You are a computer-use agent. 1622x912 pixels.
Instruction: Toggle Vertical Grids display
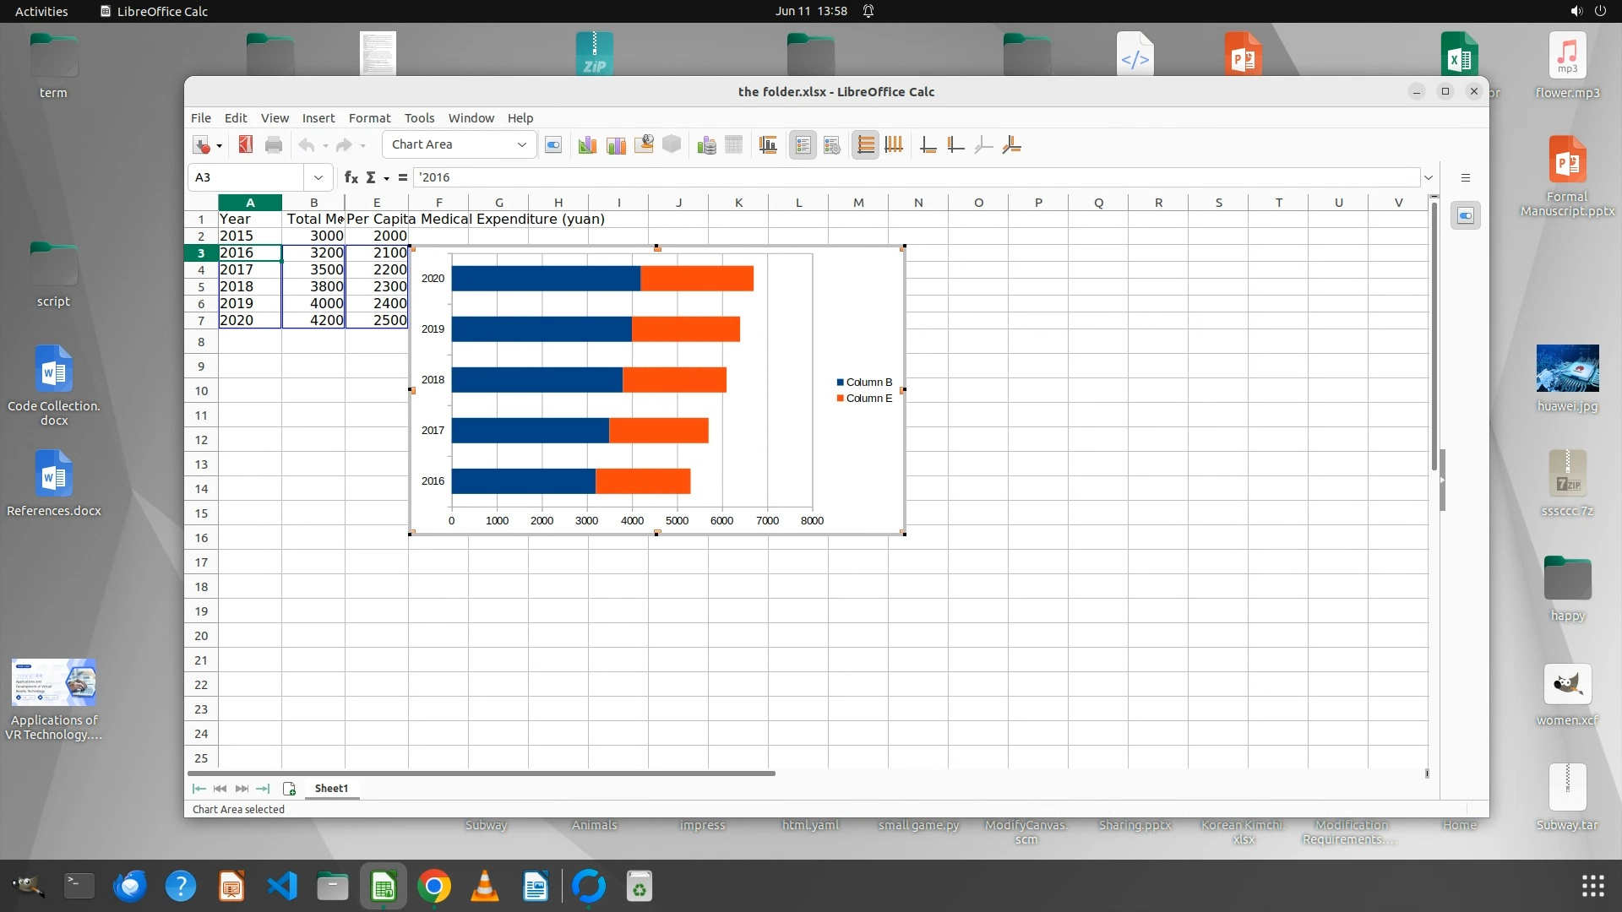click(894, 145)
